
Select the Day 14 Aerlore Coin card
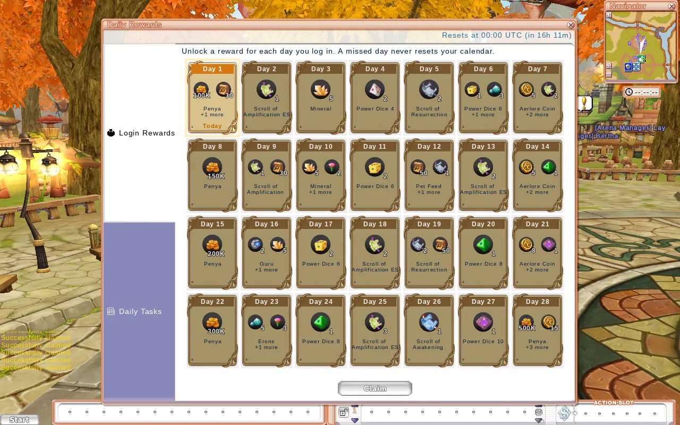[538, 175]
